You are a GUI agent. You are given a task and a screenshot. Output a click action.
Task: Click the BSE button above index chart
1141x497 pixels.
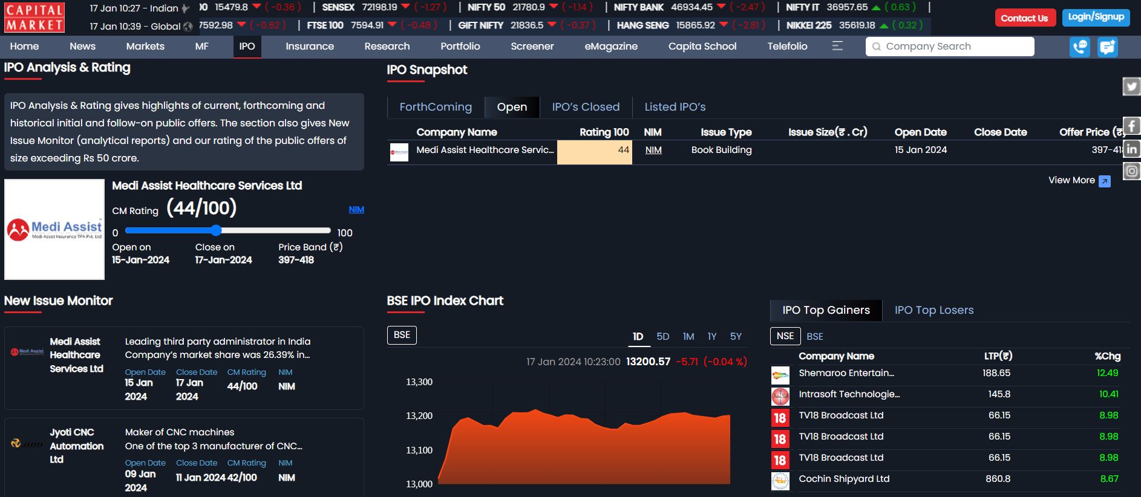(x=402, y=335)
